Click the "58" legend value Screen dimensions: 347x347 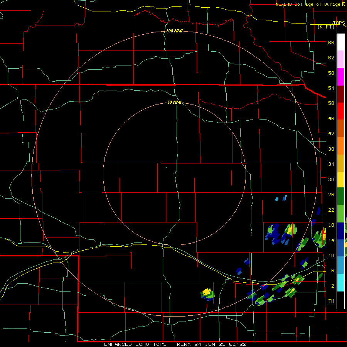click(331, 73)
